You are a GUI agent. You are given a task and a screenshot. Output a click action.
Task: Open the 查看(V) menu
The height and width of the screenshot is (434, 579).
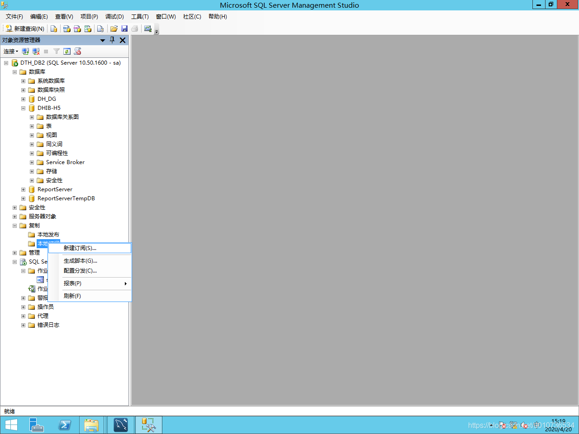click(64, 17)
